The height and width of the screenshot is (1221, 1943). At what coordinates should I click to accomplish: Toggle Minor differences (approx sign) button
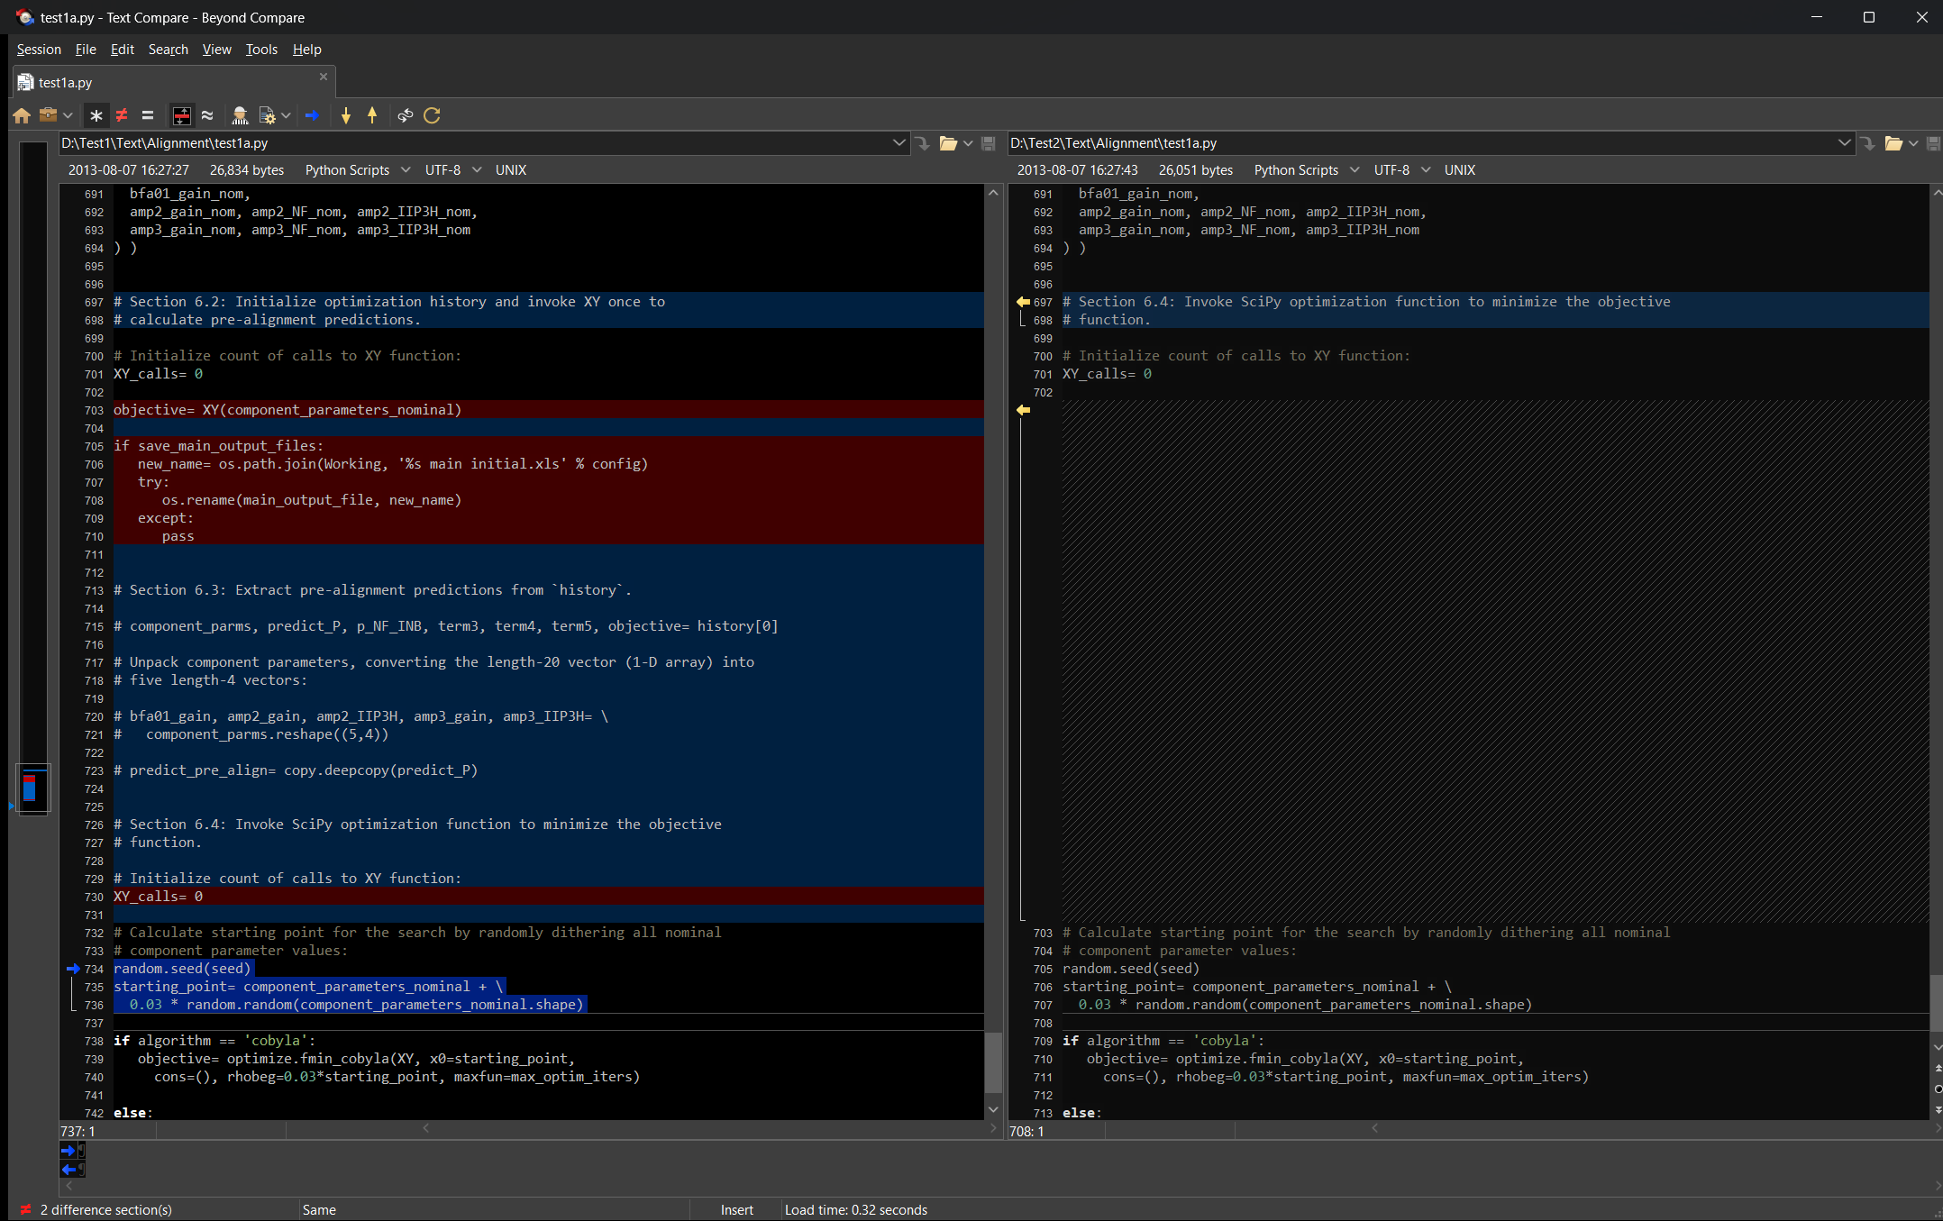pos(207,115)
